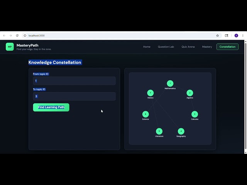The image size is (247, 185).
Task: Click tagline 'Find your edge. Stay in the zone.'
Action: [34, 49]
